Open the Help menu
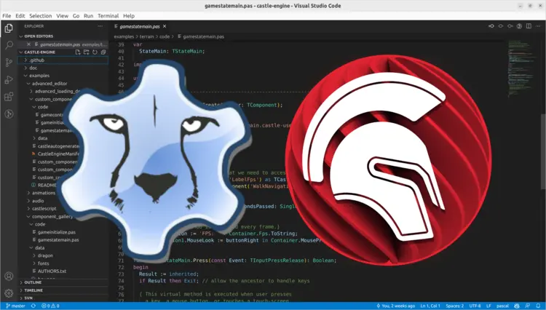This screenshot has height=310, width=546. (x=128, y=16)
